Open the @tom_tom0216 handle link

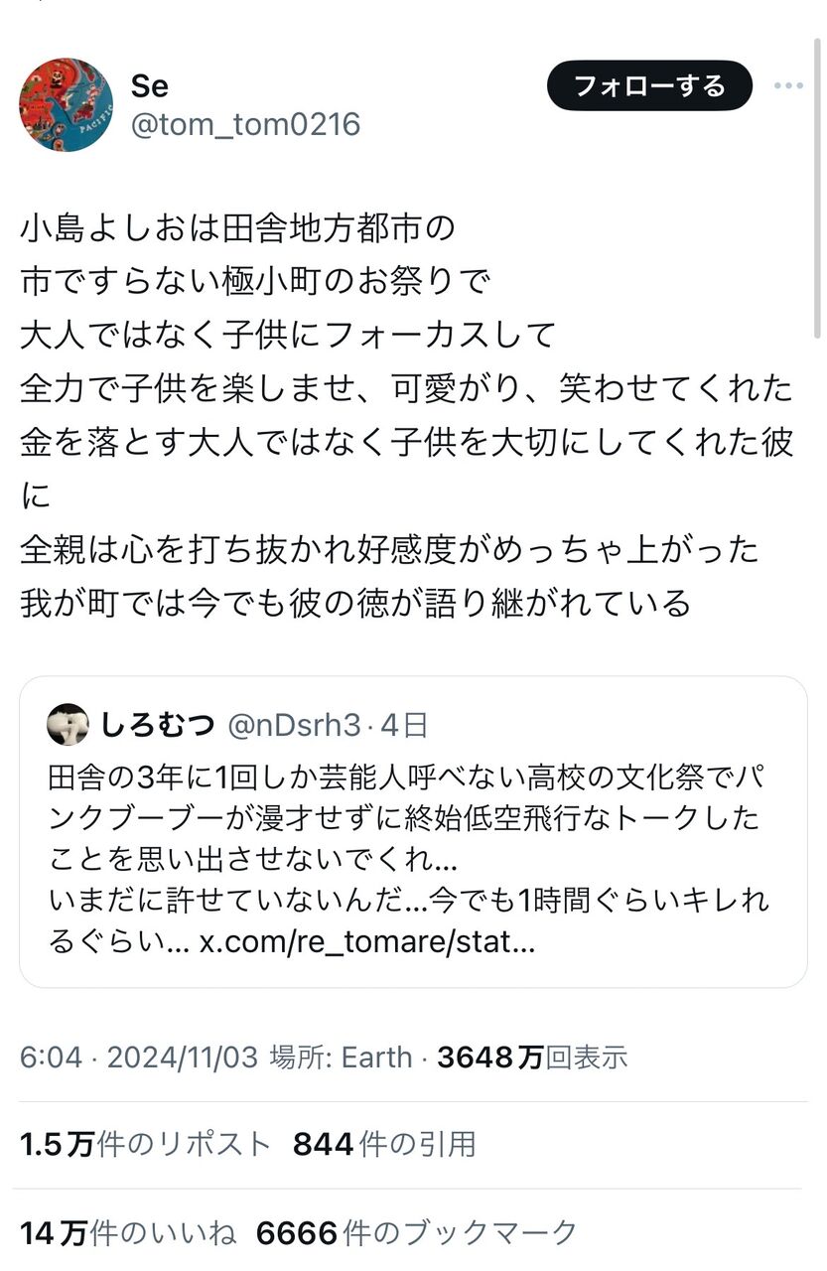pyautogui.click(x=245, y=125)
